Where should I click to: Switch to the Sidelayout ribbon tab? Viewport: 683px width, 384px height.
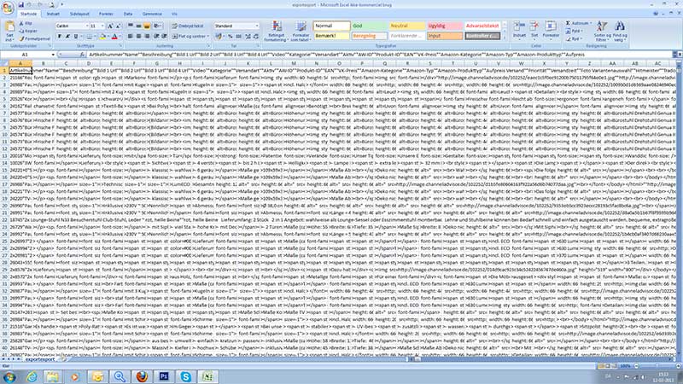tap(79, 14)
